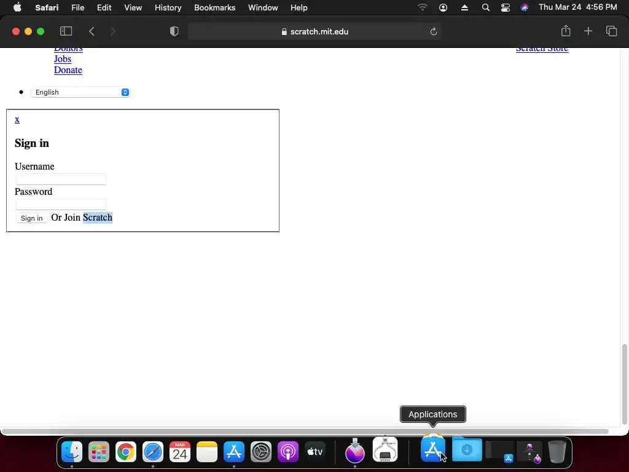
Task: Open Podcasts from the Dock
Action: 287,452
